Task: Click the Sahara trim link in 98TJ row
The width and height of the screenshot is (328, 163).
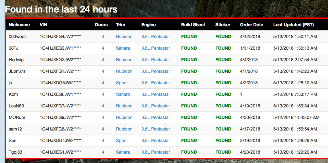Action: coord(123,48)
